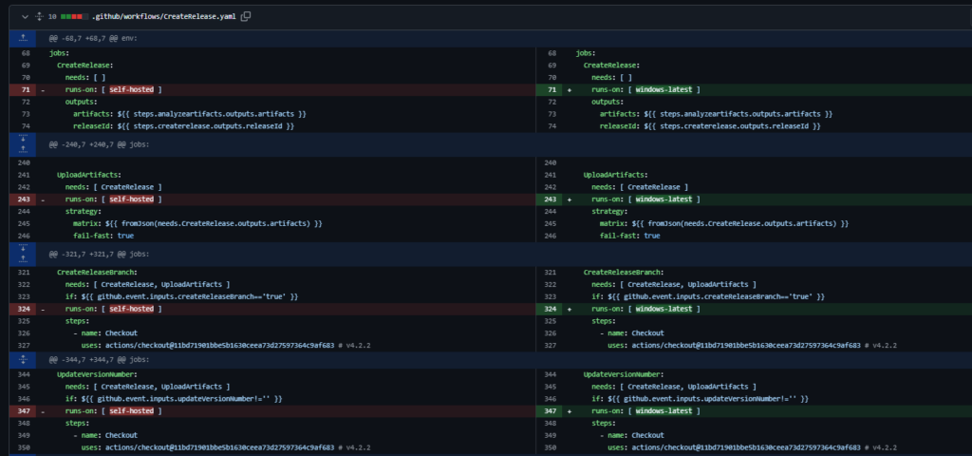Expand all lines icon in file header
The height and width of the screenshot is (456, 972).
click(x=40, y=17)
